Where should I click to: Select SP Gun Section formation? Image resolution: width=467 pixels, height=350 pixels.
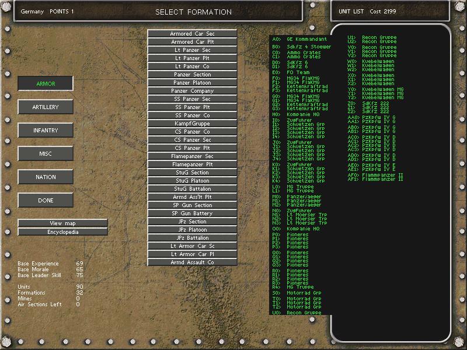192,205
